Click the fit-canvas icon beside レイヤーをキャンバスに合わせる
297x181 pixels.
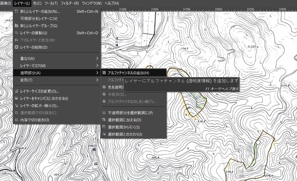[16, 98]
